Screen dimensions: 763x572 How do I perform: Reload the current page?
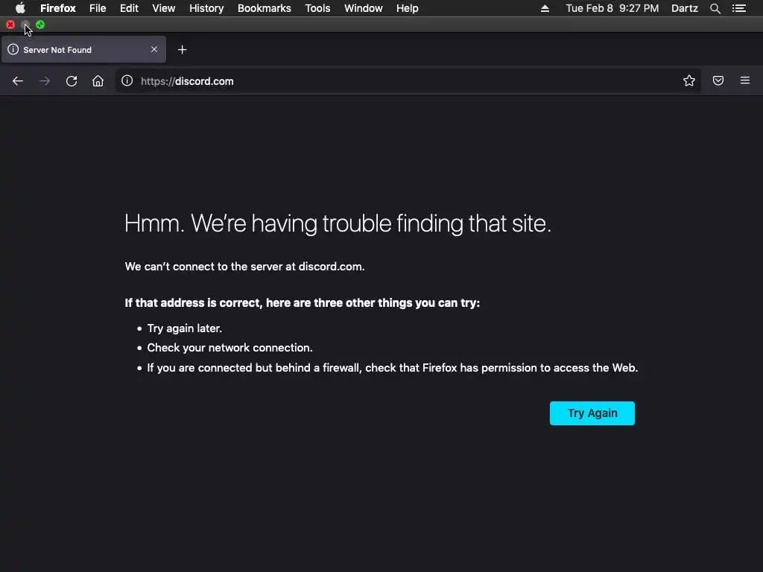click(72, 81)
